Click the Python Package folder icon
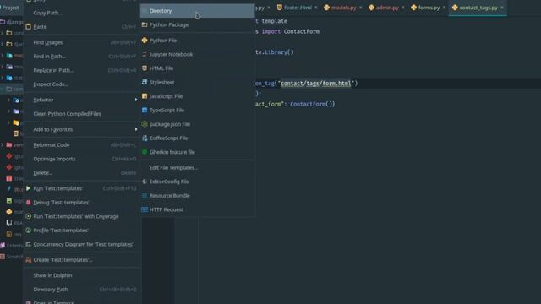 click(145, 24)
